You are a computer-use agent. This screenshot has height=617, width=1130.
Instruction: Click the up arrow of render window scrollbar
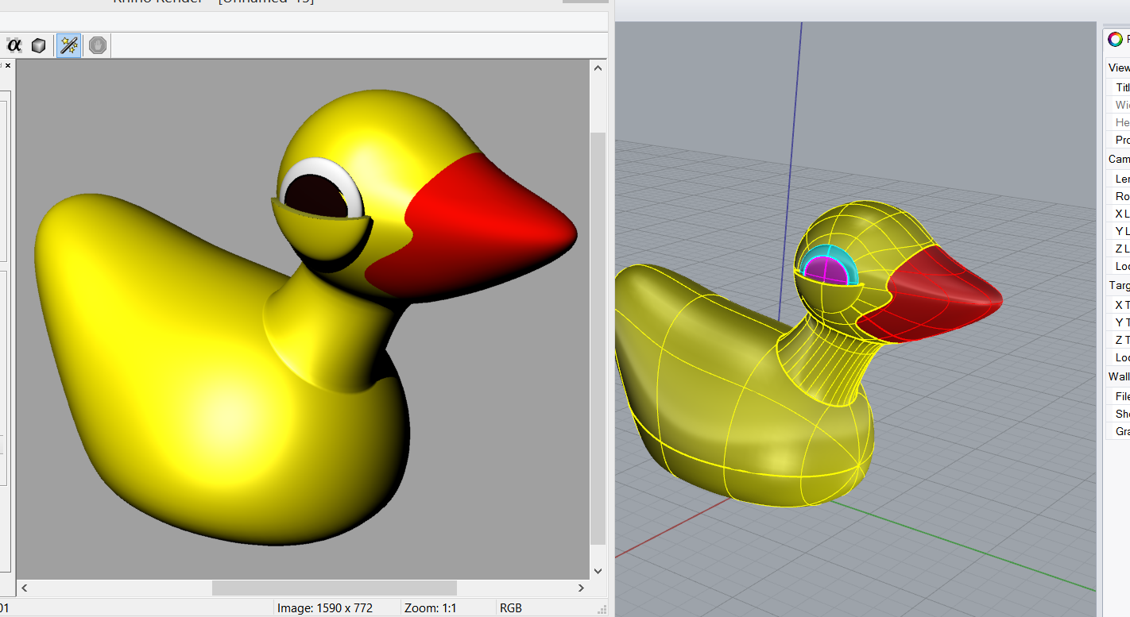[598, 69]
